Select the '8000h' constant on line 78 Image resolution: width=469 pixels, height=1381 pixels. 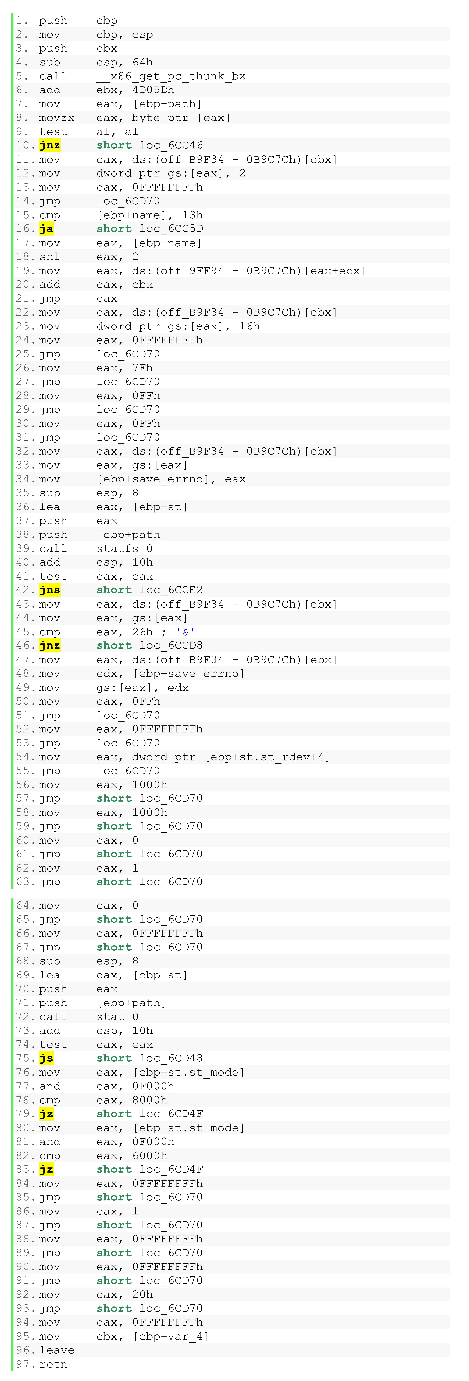150,1100
